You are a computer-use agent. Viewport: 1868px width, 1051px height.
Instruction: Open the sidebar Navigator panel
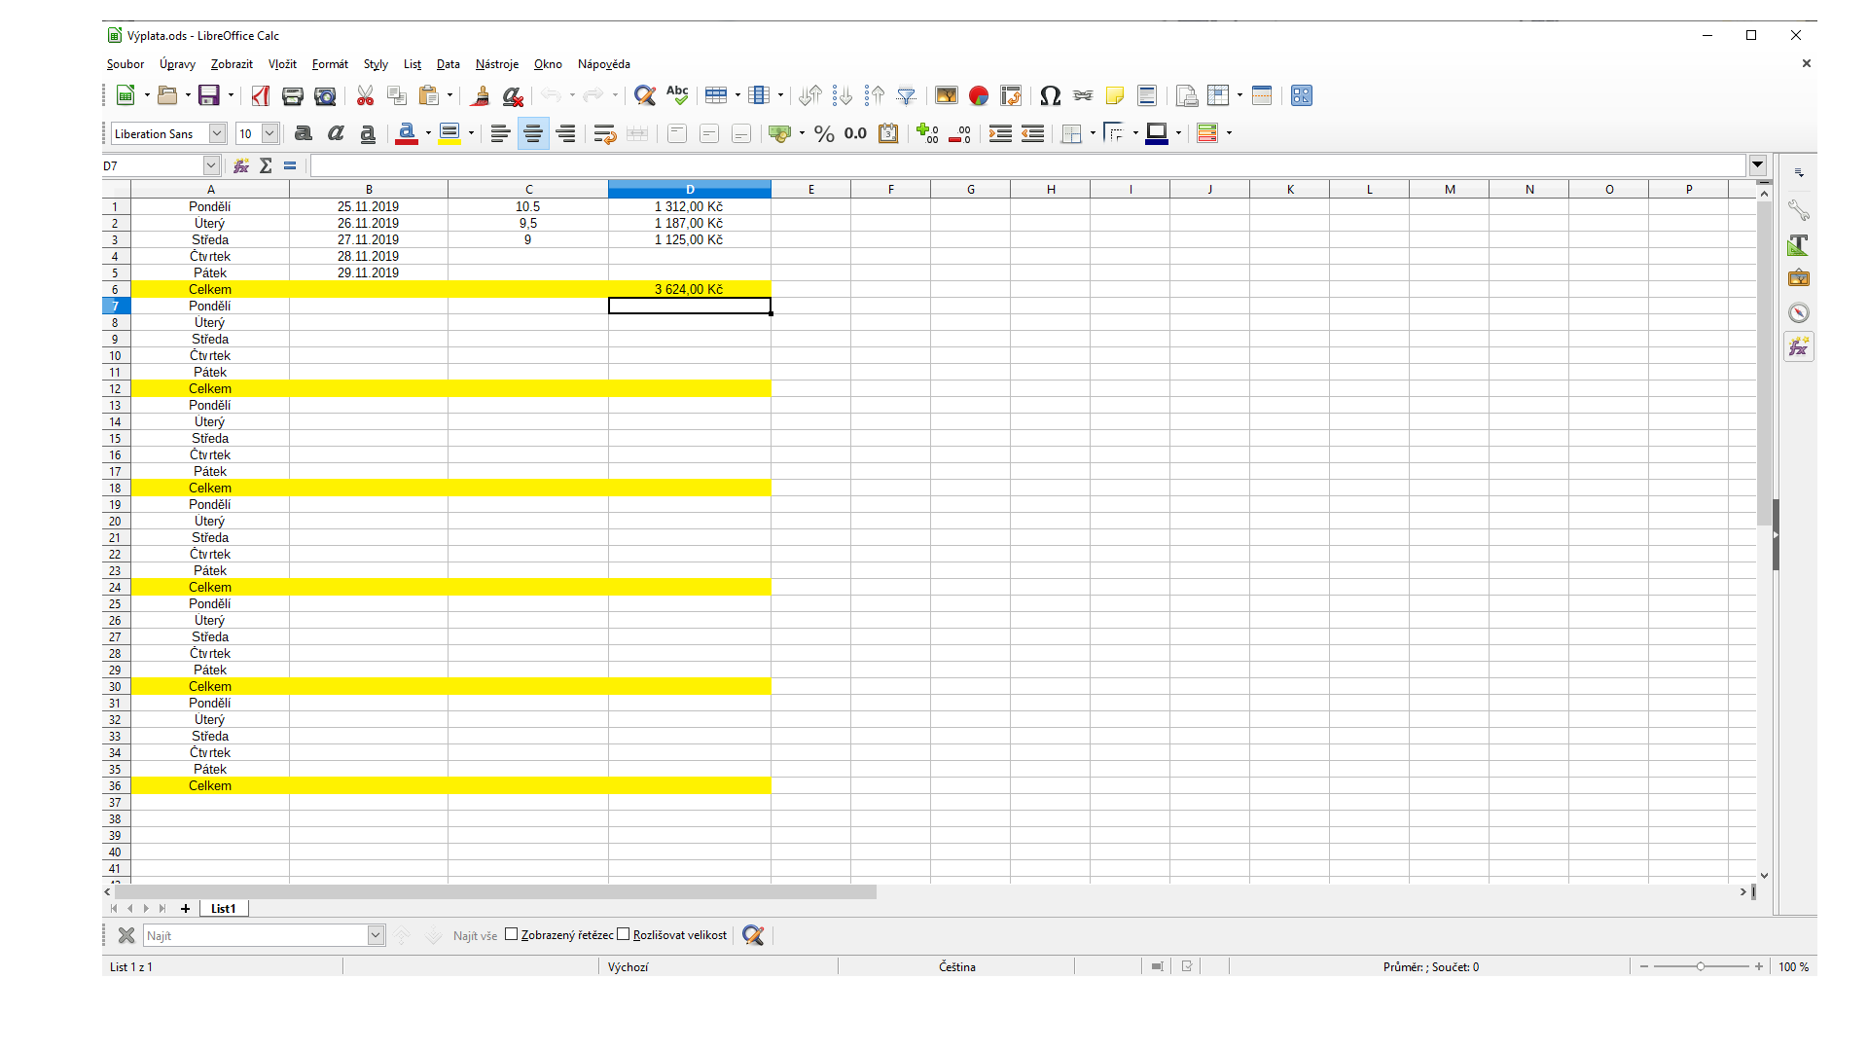(1798, 312)
